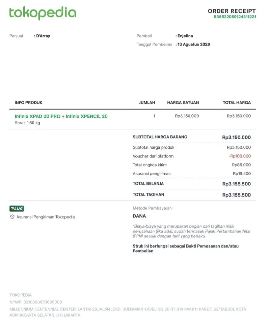Click the DANA payment method

point(139,216)
